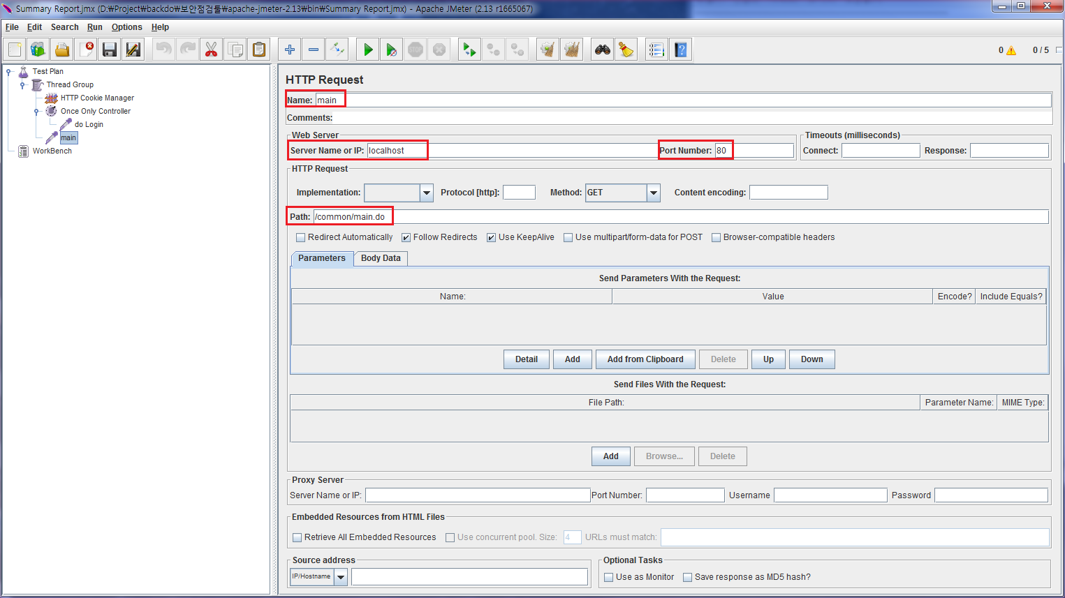Click the Reset Search brush icon
The height and width of the screenshot is (598, 1065).
pyautogui.click(x=626, y=50)
